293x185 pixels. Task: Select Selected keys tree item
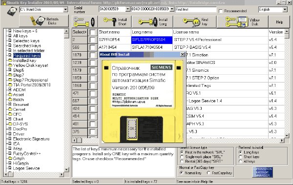pyautogui.click(x=26, y=41)
